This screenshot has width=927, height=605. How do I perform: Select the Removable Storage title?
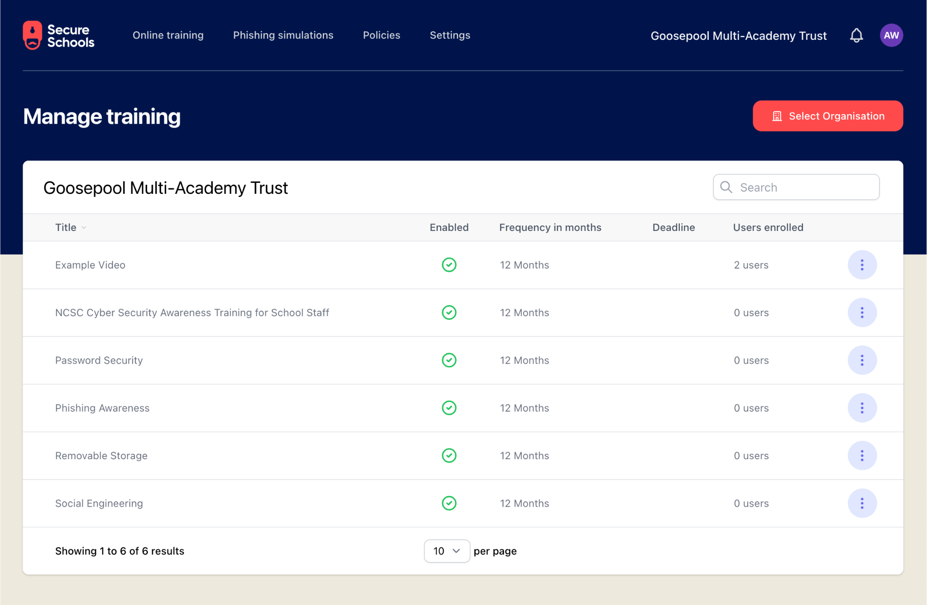point(101,456)
